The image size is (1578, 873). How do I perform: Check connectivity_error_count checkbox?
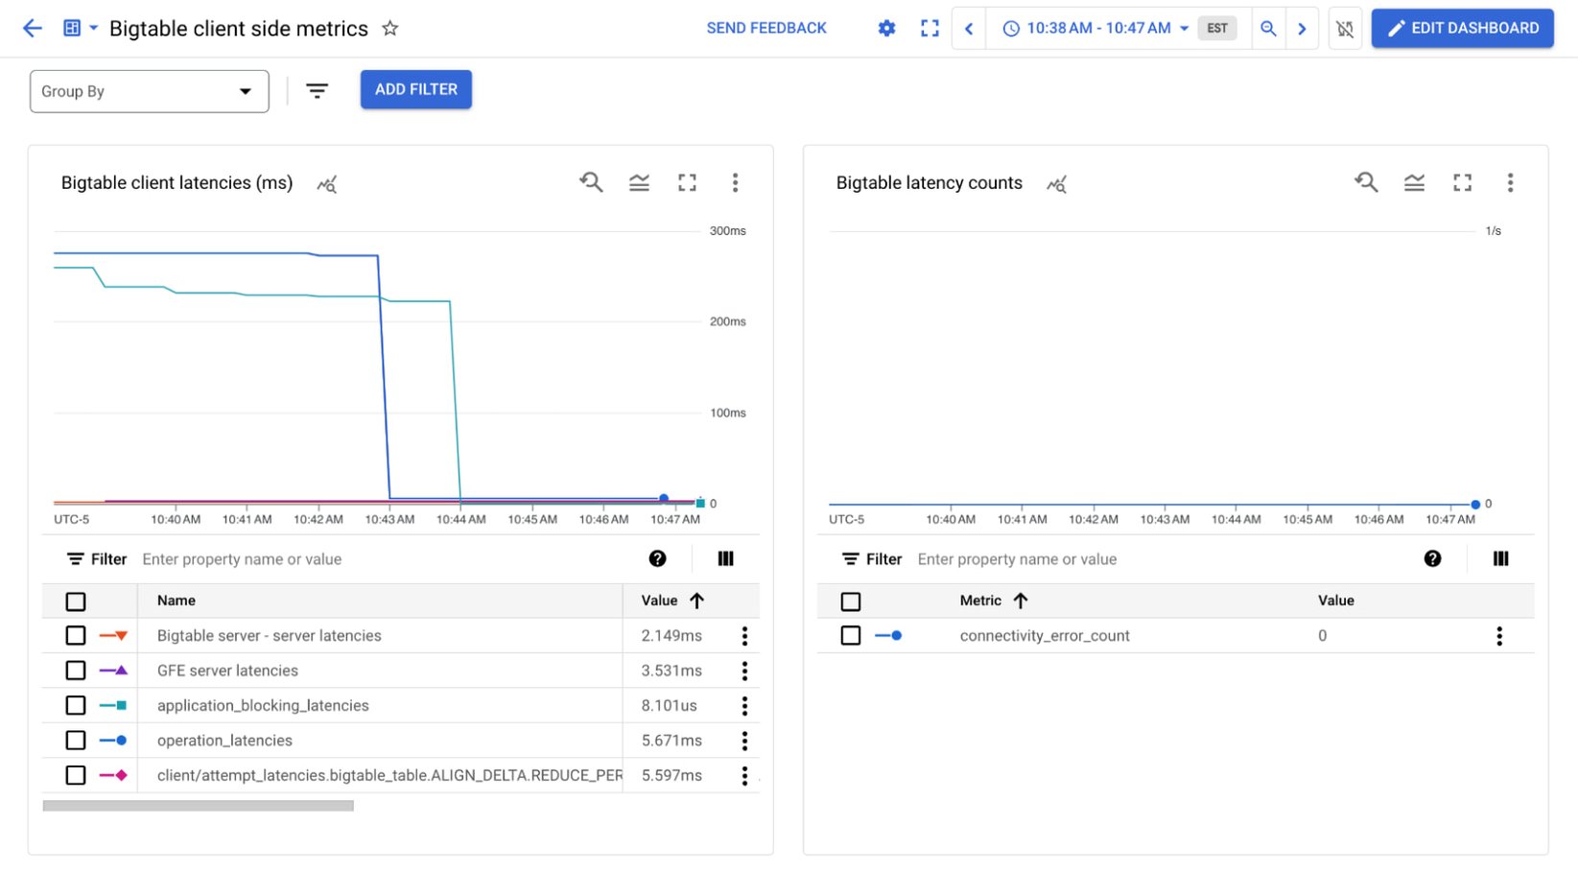(851, 635)
